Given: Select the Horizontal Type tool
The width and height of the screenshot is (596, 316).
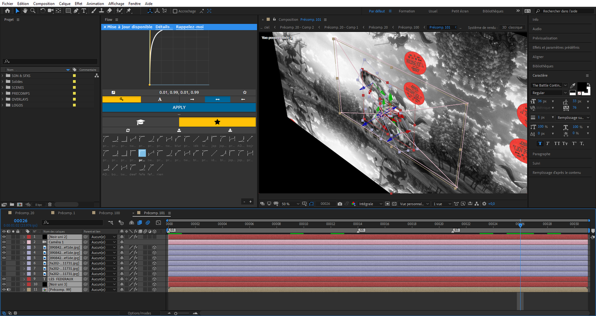Looking at the screenshot, I should click(x=84, y=11).
